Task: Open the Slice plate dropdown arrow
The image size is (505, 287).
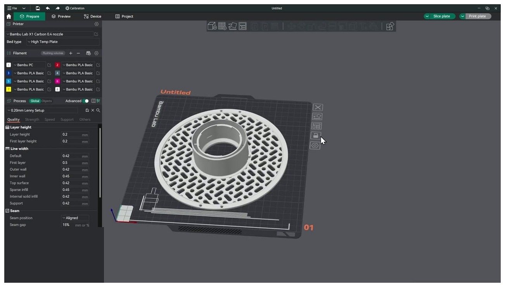Action: (x=427, y=16)
